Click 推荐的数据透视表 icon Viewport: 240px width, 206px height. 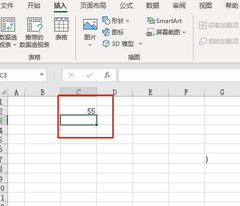tap(34, 24)
